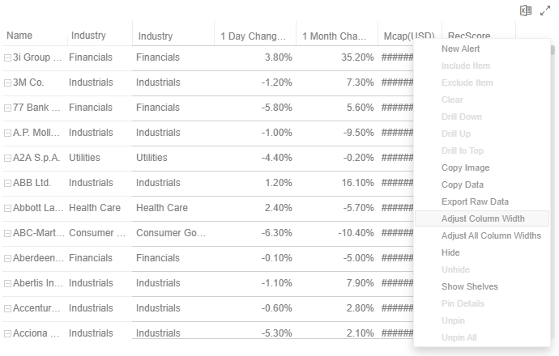Viewport: 559px width, 356px height.
Task: Click the context menu scrollbar thumb
Action: pos(553,50)
